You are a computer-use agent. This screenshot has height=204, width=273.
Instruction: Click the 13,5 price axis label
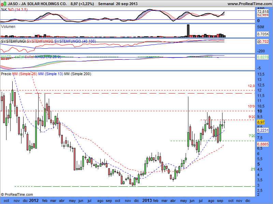pyautogui.click(x=261, y=74)
